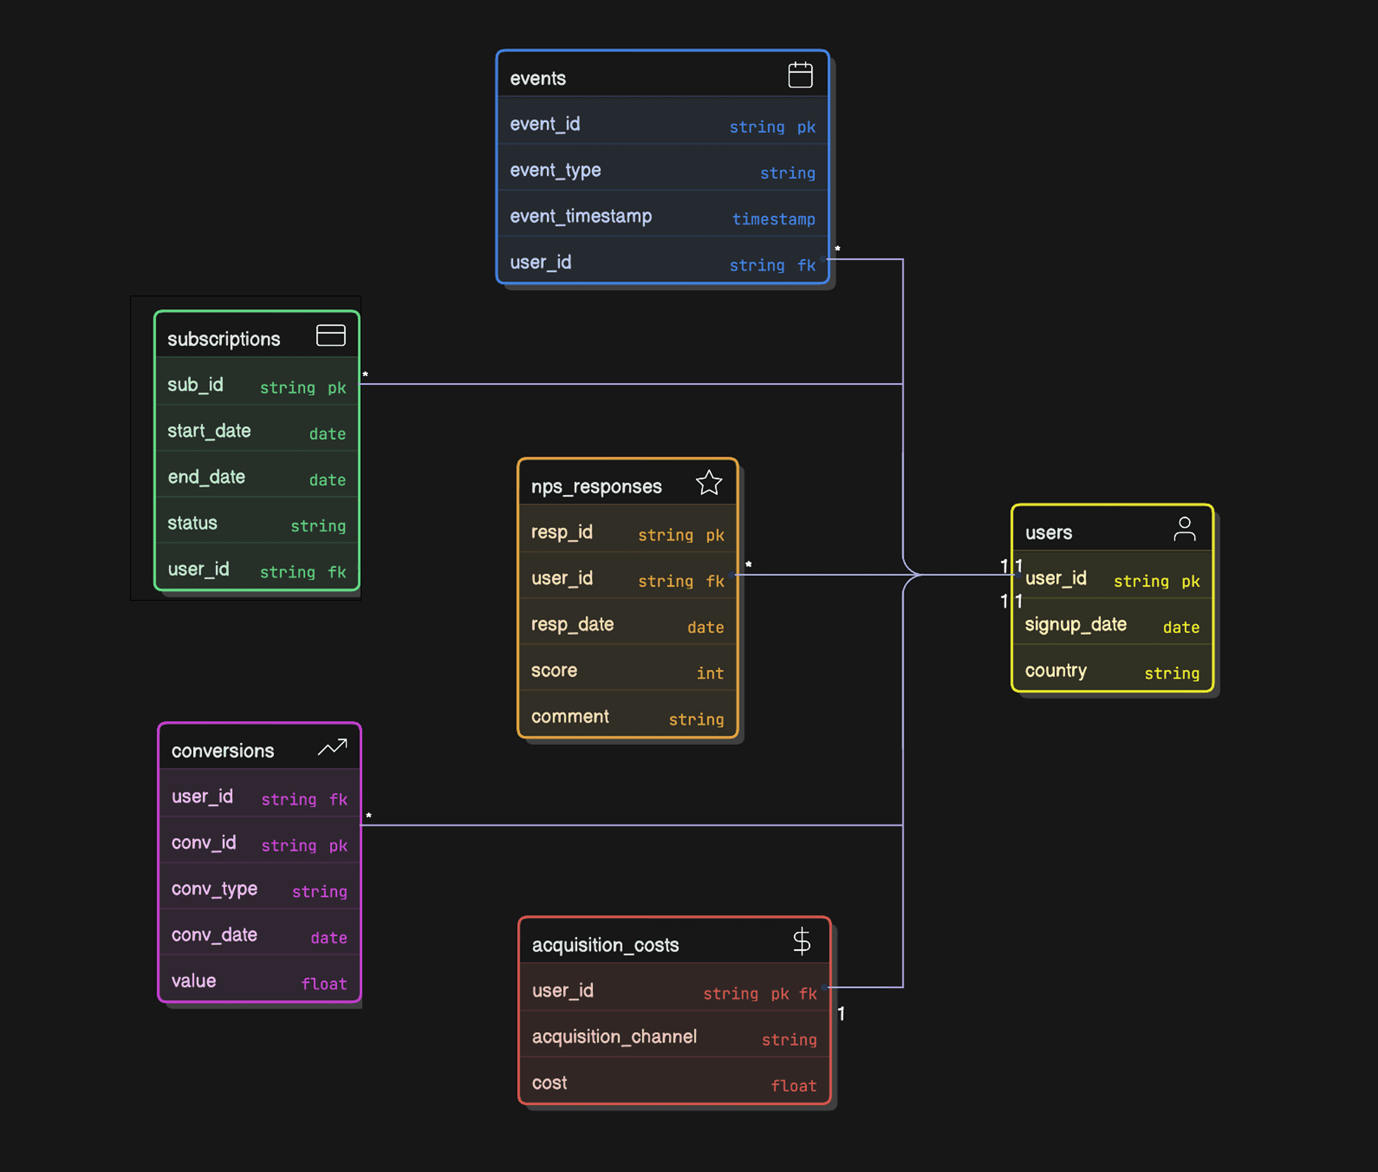Click the trend chart icon on conversions table
This screenshot has width=1378, height=1172.
click(x=333, y=747)
